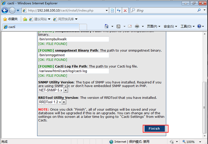Click the Internet zone globe icon in status bar
The image size is (208, 144).
[x=112, y=142]
